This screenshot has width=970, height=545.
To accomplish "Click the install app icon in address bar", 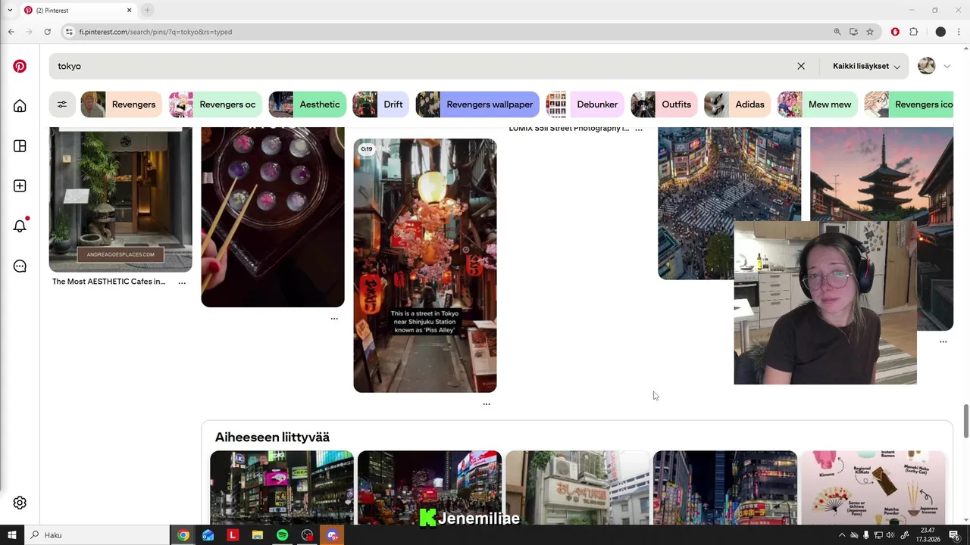I will pos(853,32).
